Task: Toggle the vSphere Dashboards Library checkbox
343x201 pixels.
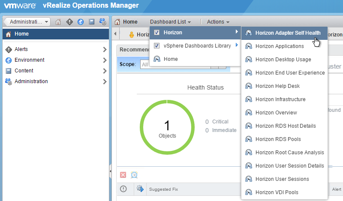Action: [x=156, y=45]
